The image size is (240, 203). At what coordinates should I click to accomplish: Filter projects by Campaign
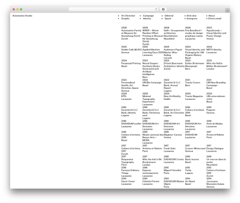(x=148, y=16)
